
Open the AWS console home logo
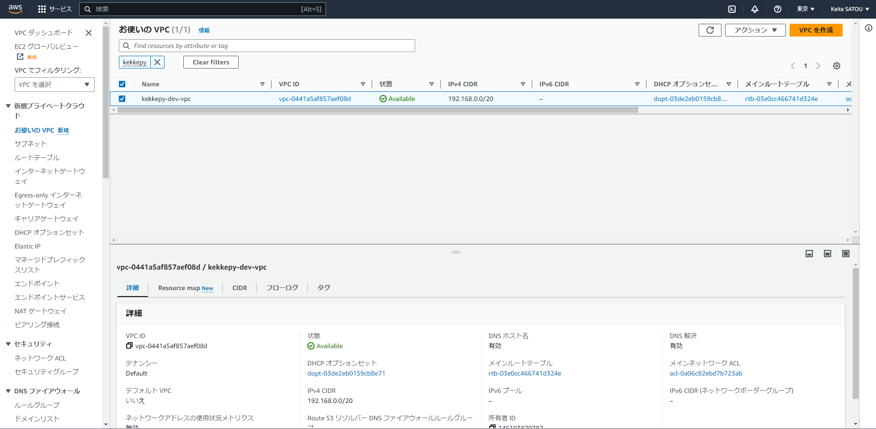(x=15, y=9)
